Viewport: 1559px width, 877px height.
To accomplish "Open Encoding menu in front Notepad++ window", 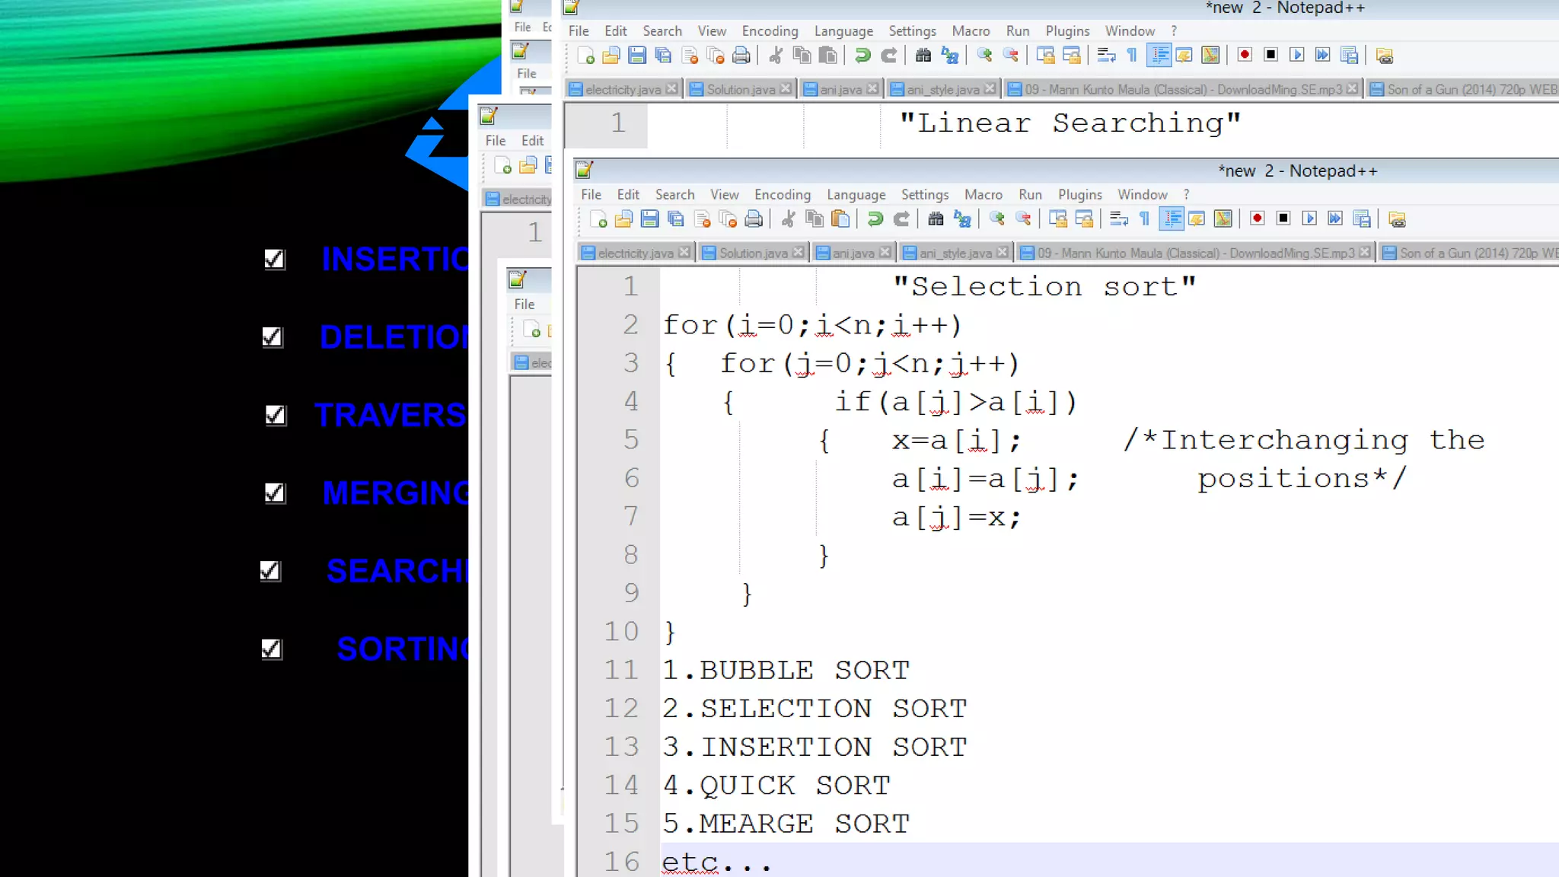I will pyautogui.click(x=783, y=195).
